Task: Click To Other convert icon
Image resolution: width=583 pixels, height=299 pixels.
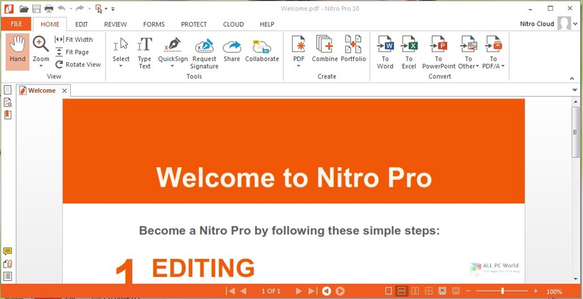Action: [x=468, y=45]
